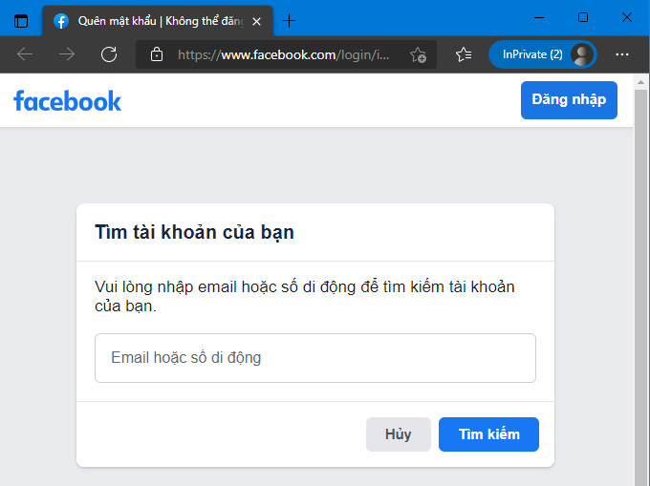
Task: Click the Hủy button
Action: 399,434
